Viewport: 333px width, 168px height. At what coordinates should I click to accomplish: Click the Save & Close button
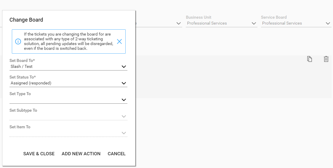click(x=39, y=154)
